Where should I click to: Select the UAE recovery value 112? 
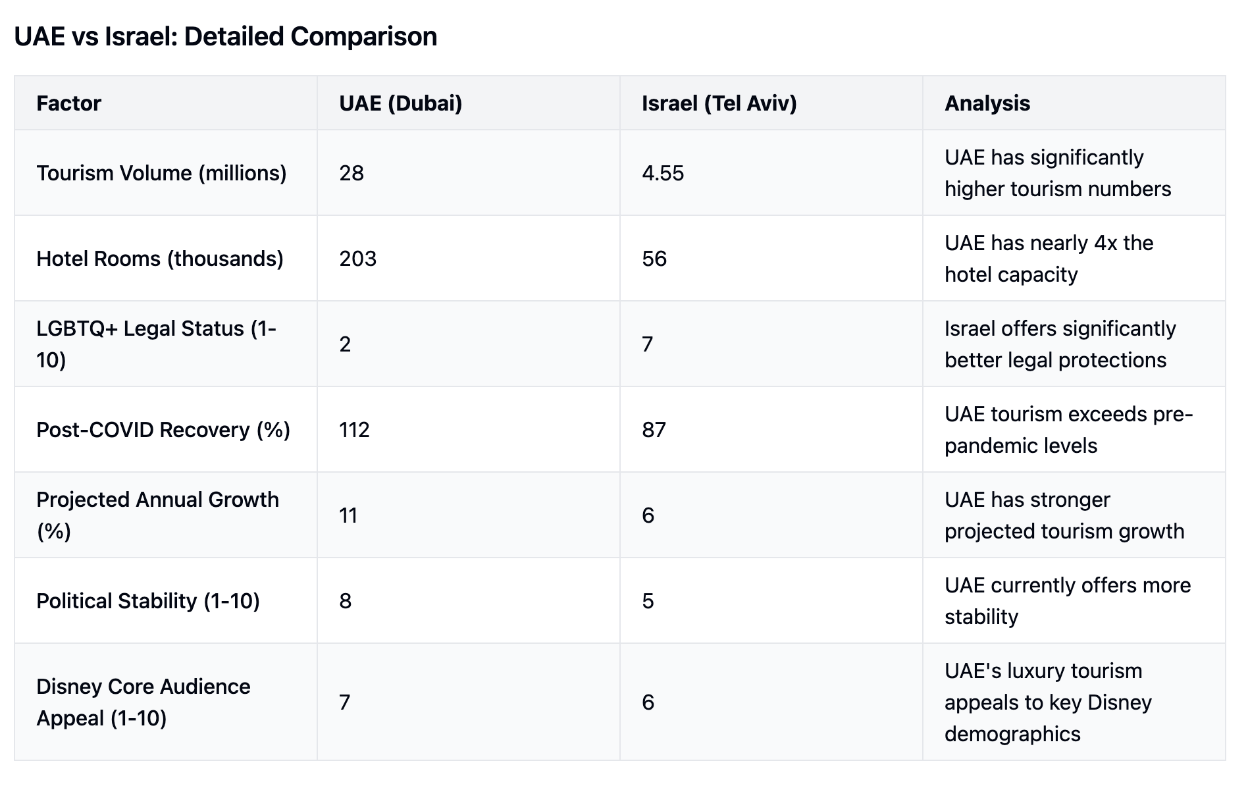pyautogui.click(x=354, y=430)
